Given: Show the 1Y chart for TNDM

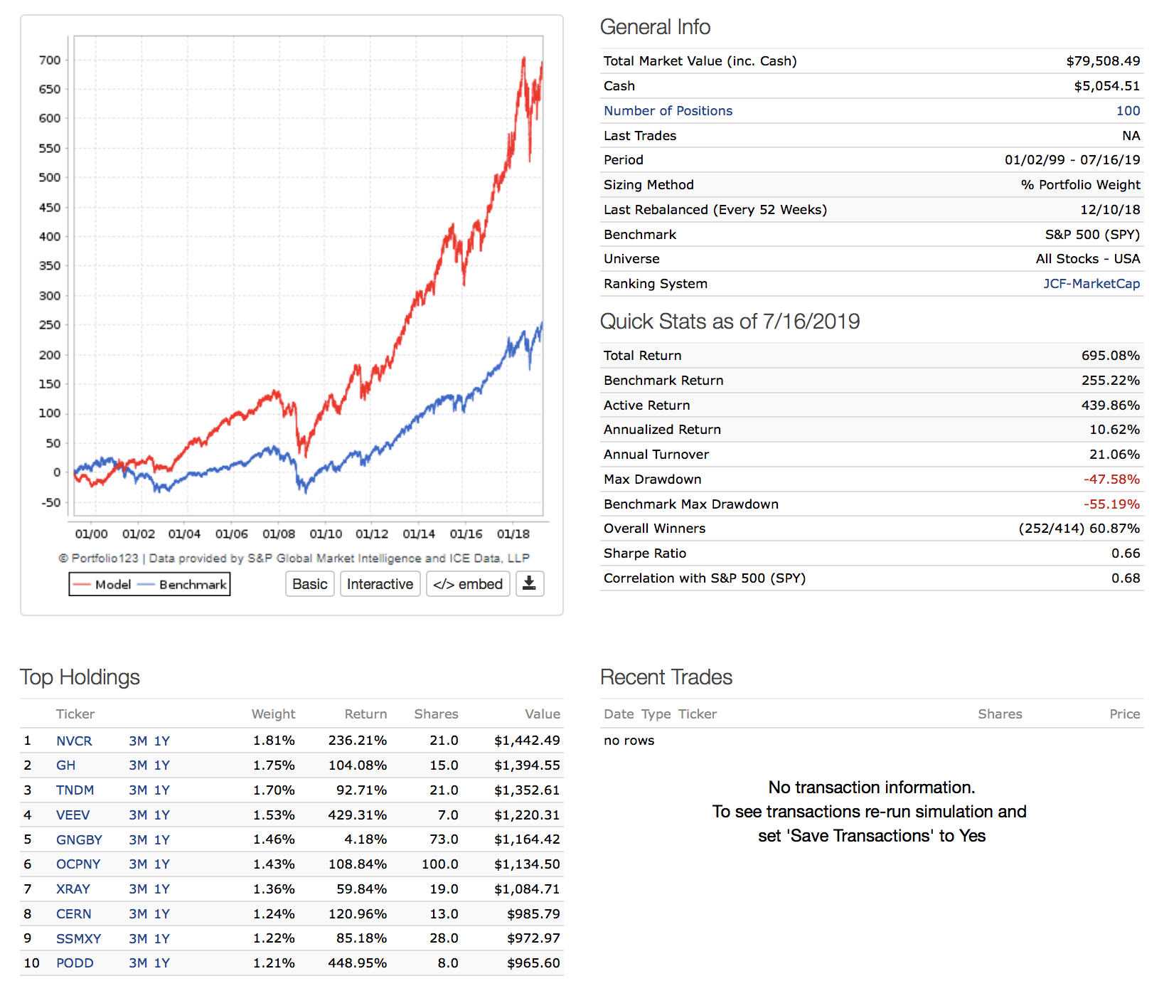Looking at the screenshot, I should click(x=162, y=790).
